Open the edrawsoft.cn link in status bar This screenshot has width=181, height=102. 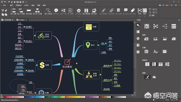click(x=10, y=100)
